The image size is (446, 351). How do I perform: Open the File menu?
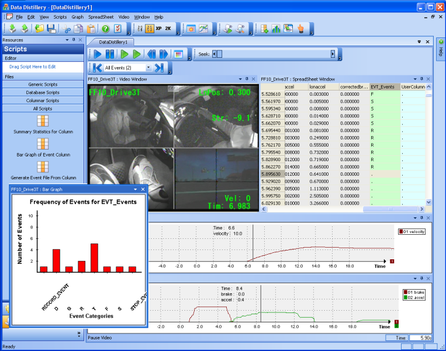pyautogui.click(x=19, y=17)
